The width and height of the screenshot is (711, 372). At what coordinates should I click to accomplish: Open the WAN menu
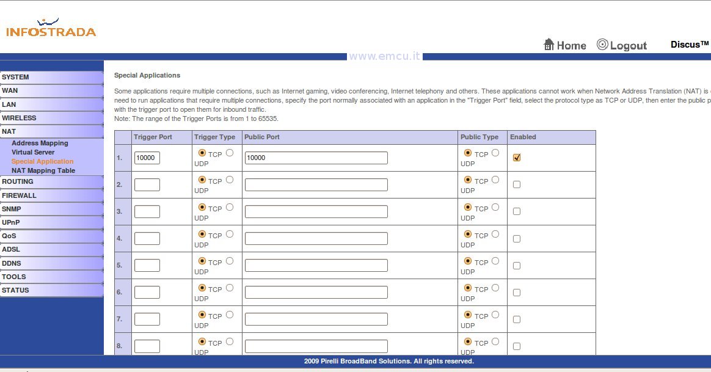coord(52,91)
